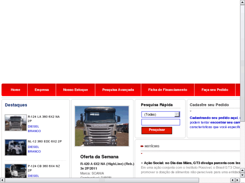The width and height of the screenshot is (245, 183).
Task: Click the Pesquisa Rápida heading
Action: [157, 105]
